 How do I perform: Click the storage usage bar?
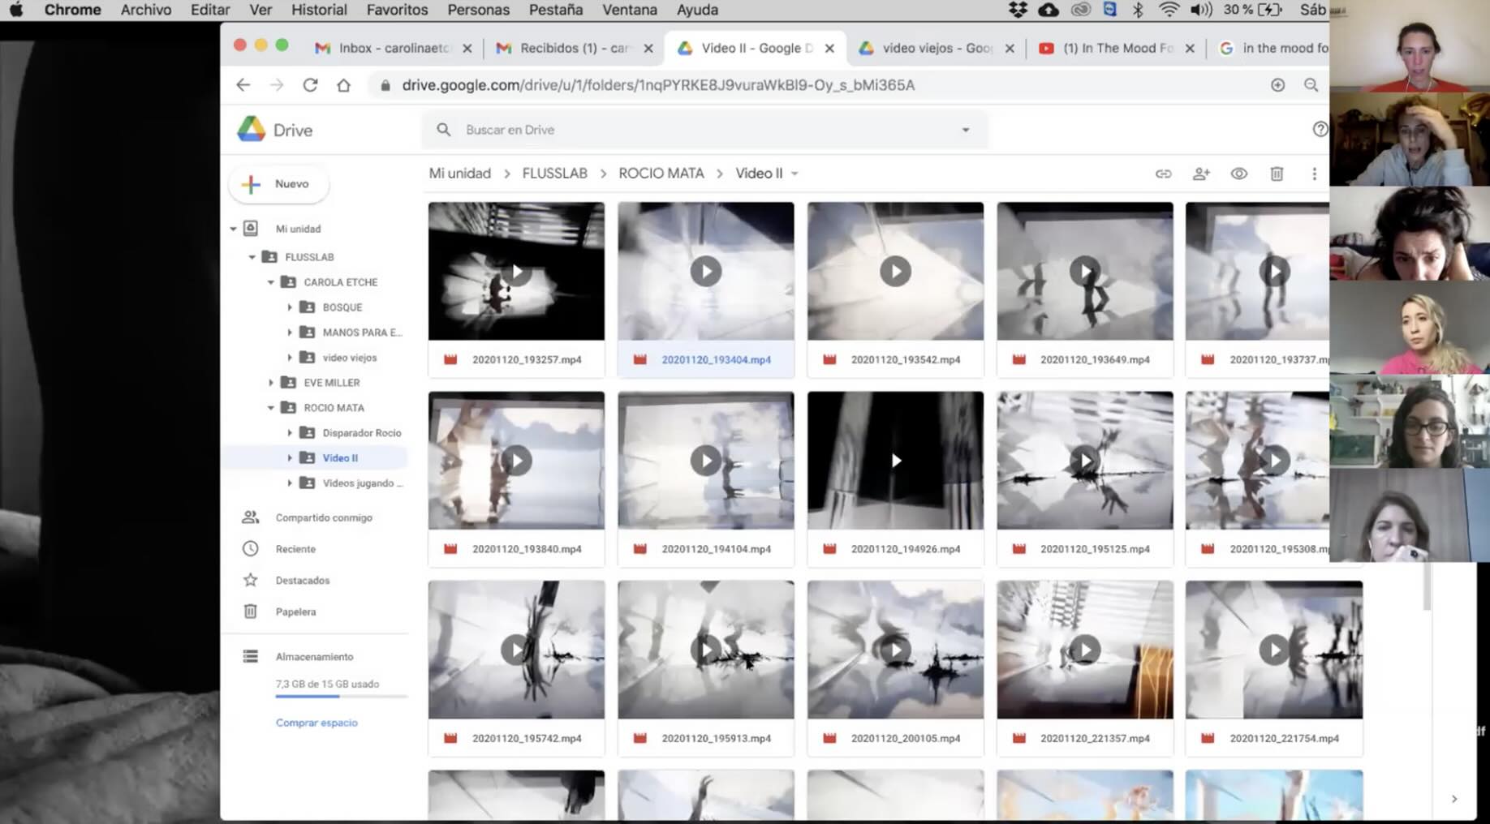[341, 696]
